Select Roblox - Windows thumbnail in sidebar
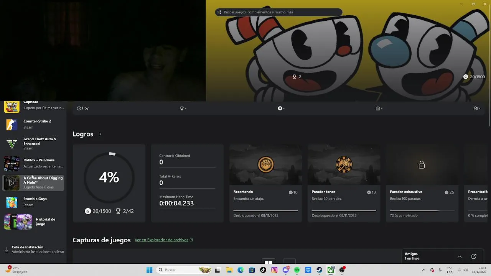This screenshot has height=276, width=491. tap(12, 164)
